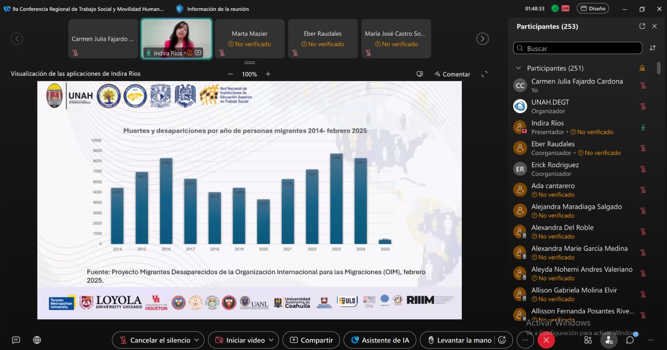
Task: Open Información de la reunión
Action: 213,9
